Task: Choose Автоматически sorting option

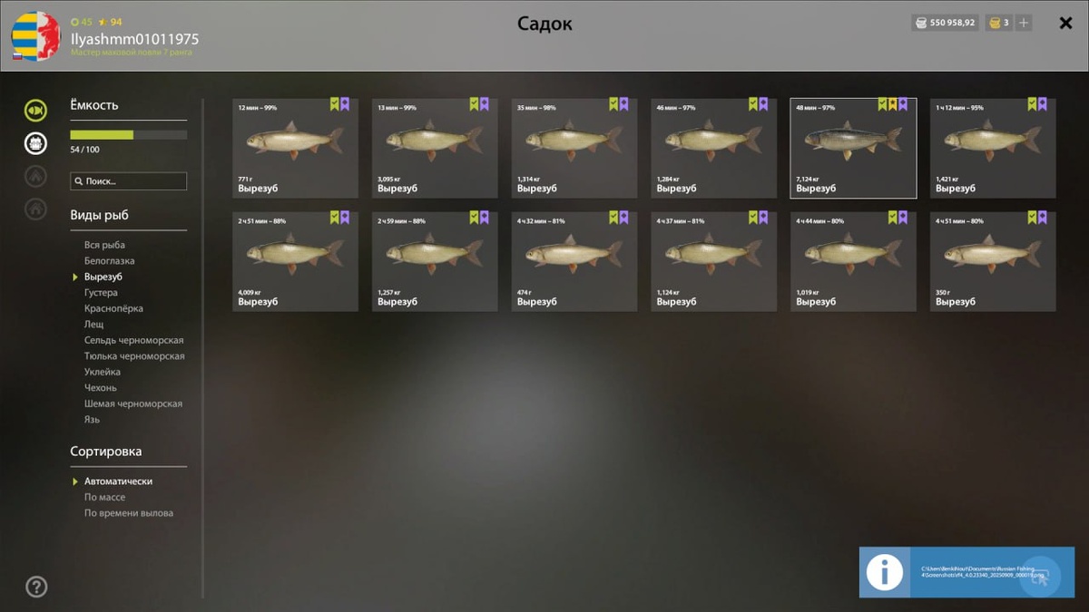Action: point(118,481)
